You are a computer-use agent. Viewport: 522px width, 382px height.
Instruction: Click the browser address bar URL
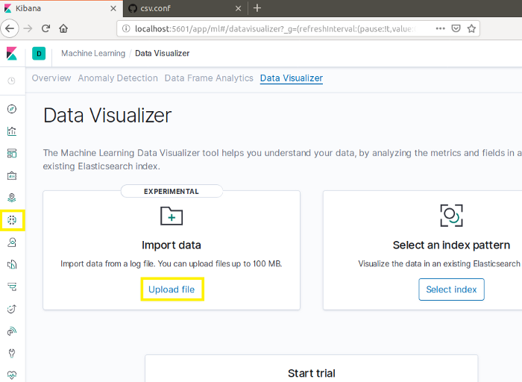click(275, 29)
